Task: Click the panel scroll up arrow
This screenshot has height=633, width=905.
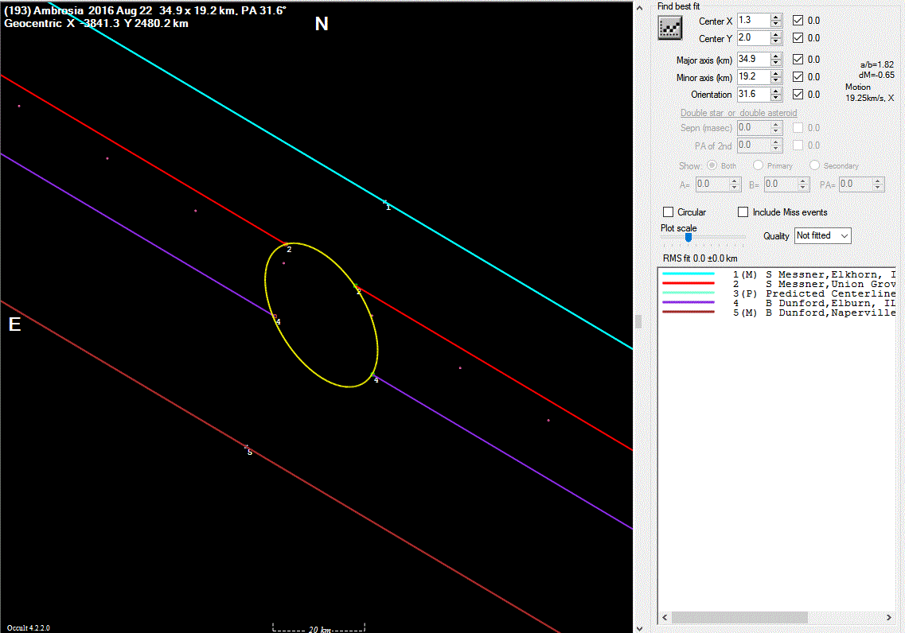Action: 639,8
